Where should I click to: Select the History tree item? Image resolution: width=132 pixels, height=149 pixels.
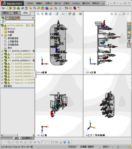[x=11, y=29]
